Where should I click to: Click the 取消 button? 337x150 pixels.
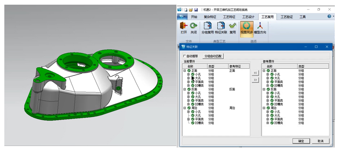click(x=320, y=141)
